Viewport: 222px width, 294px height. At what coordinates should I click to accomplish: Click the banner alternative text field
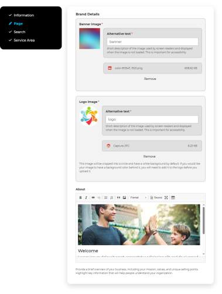(x=152, y=42)
